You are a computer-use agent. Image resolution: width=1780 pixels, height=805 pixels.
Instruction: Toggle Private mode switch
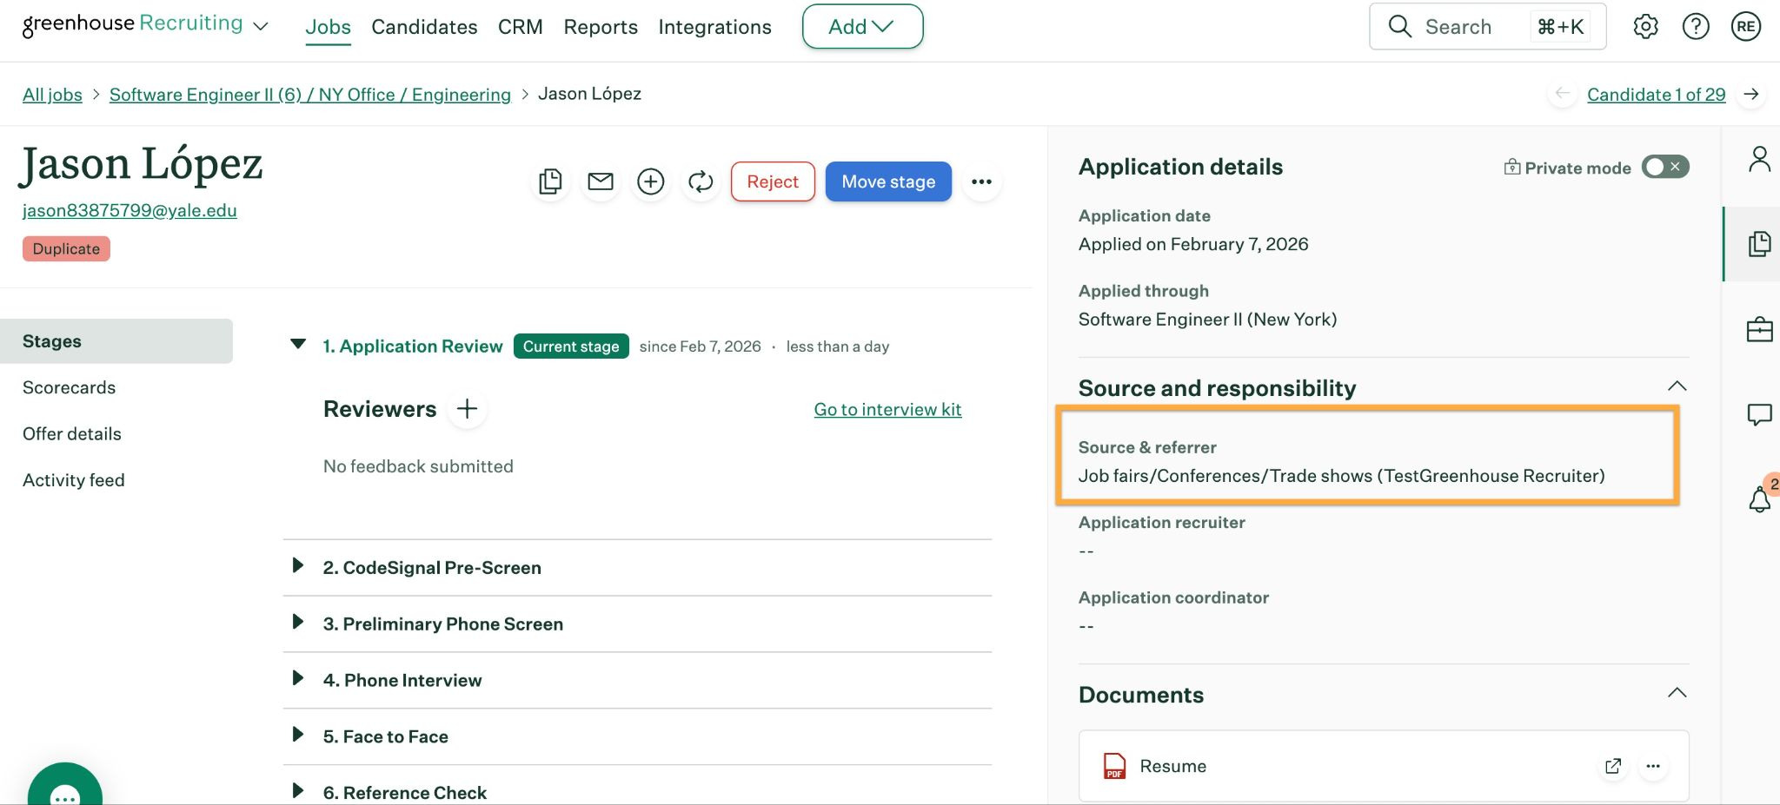coord(1665,167)
